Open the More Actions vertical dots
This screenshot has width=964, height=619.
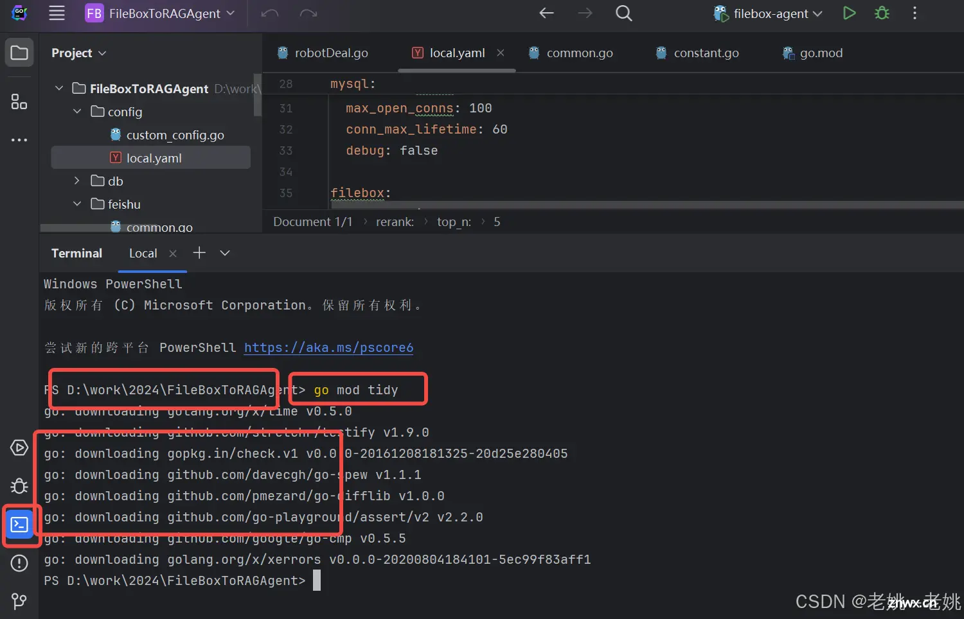915,13
